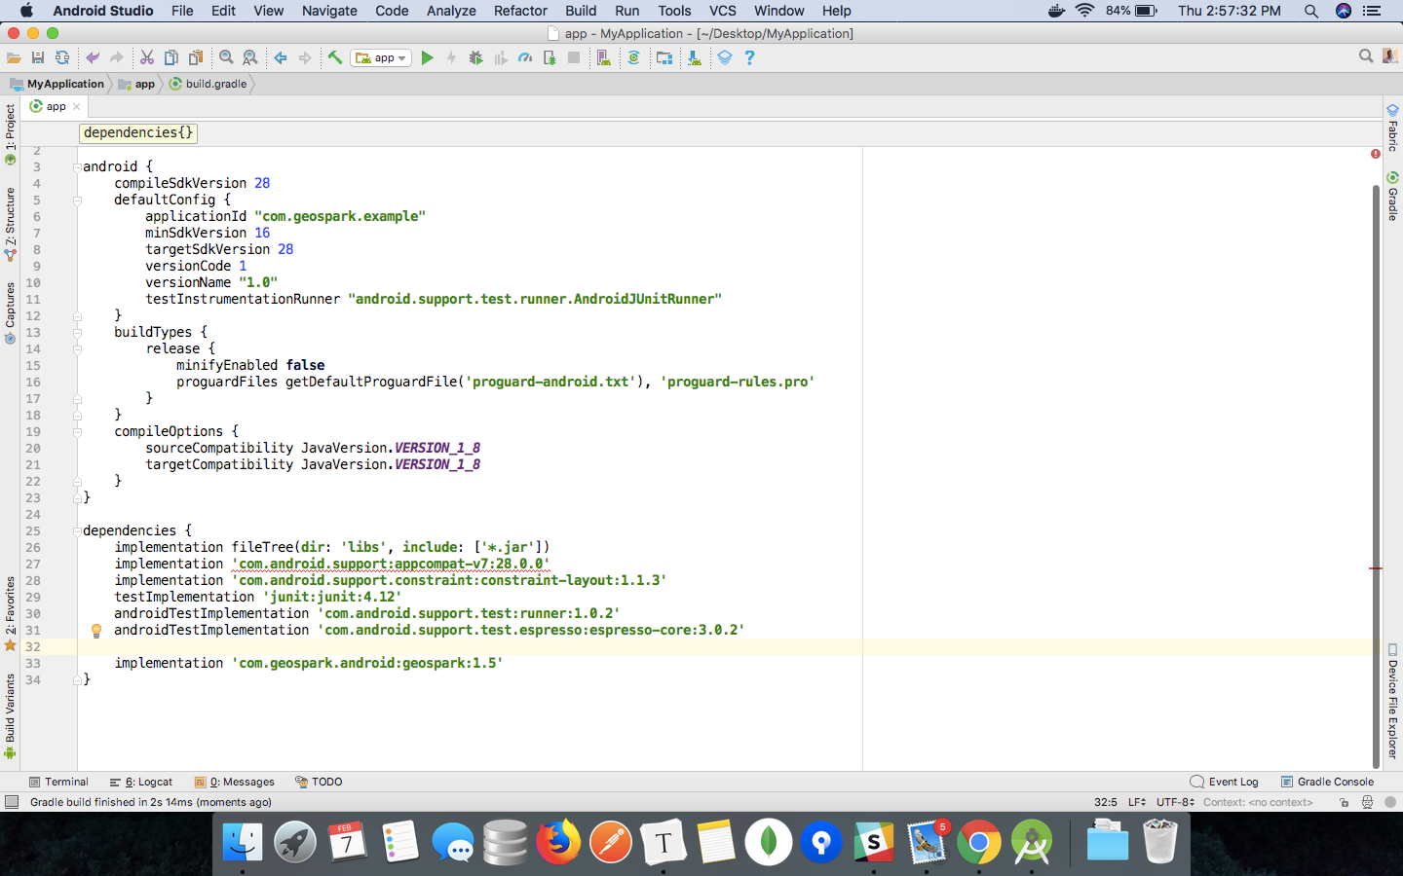Run app with green play button

(427, 58)
